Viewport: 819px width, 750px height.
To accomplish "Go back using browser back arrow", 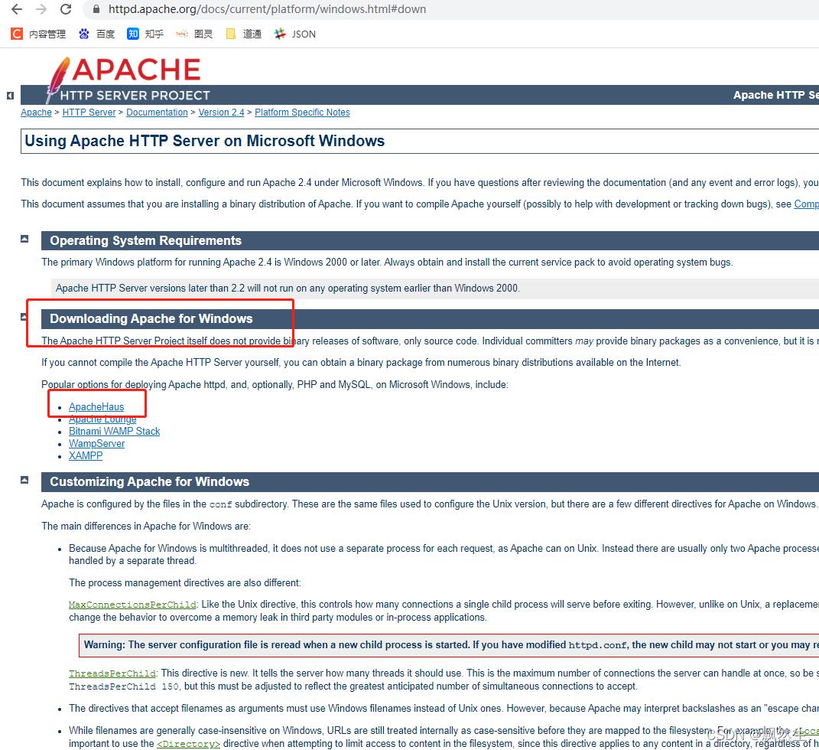I will point(17,9).
